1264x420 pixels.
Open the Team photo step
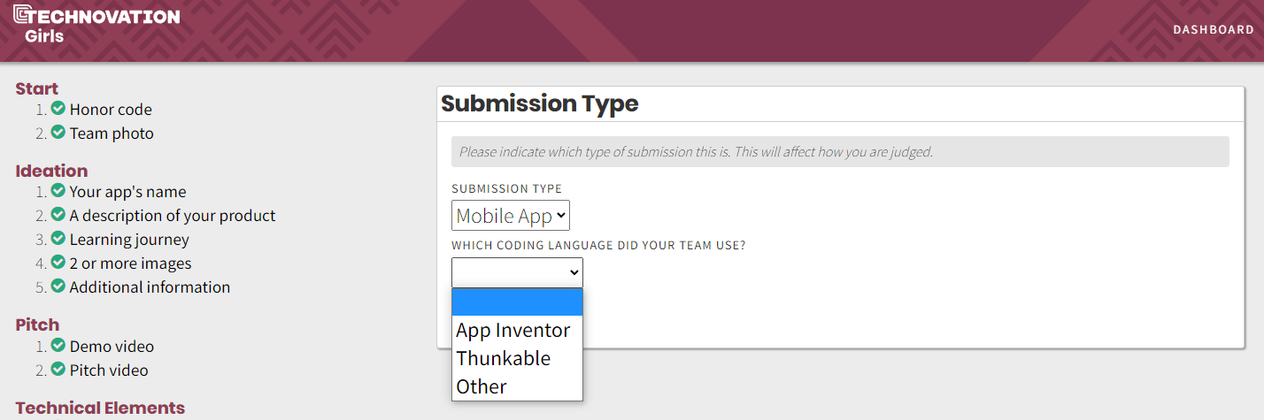[112, 134]
